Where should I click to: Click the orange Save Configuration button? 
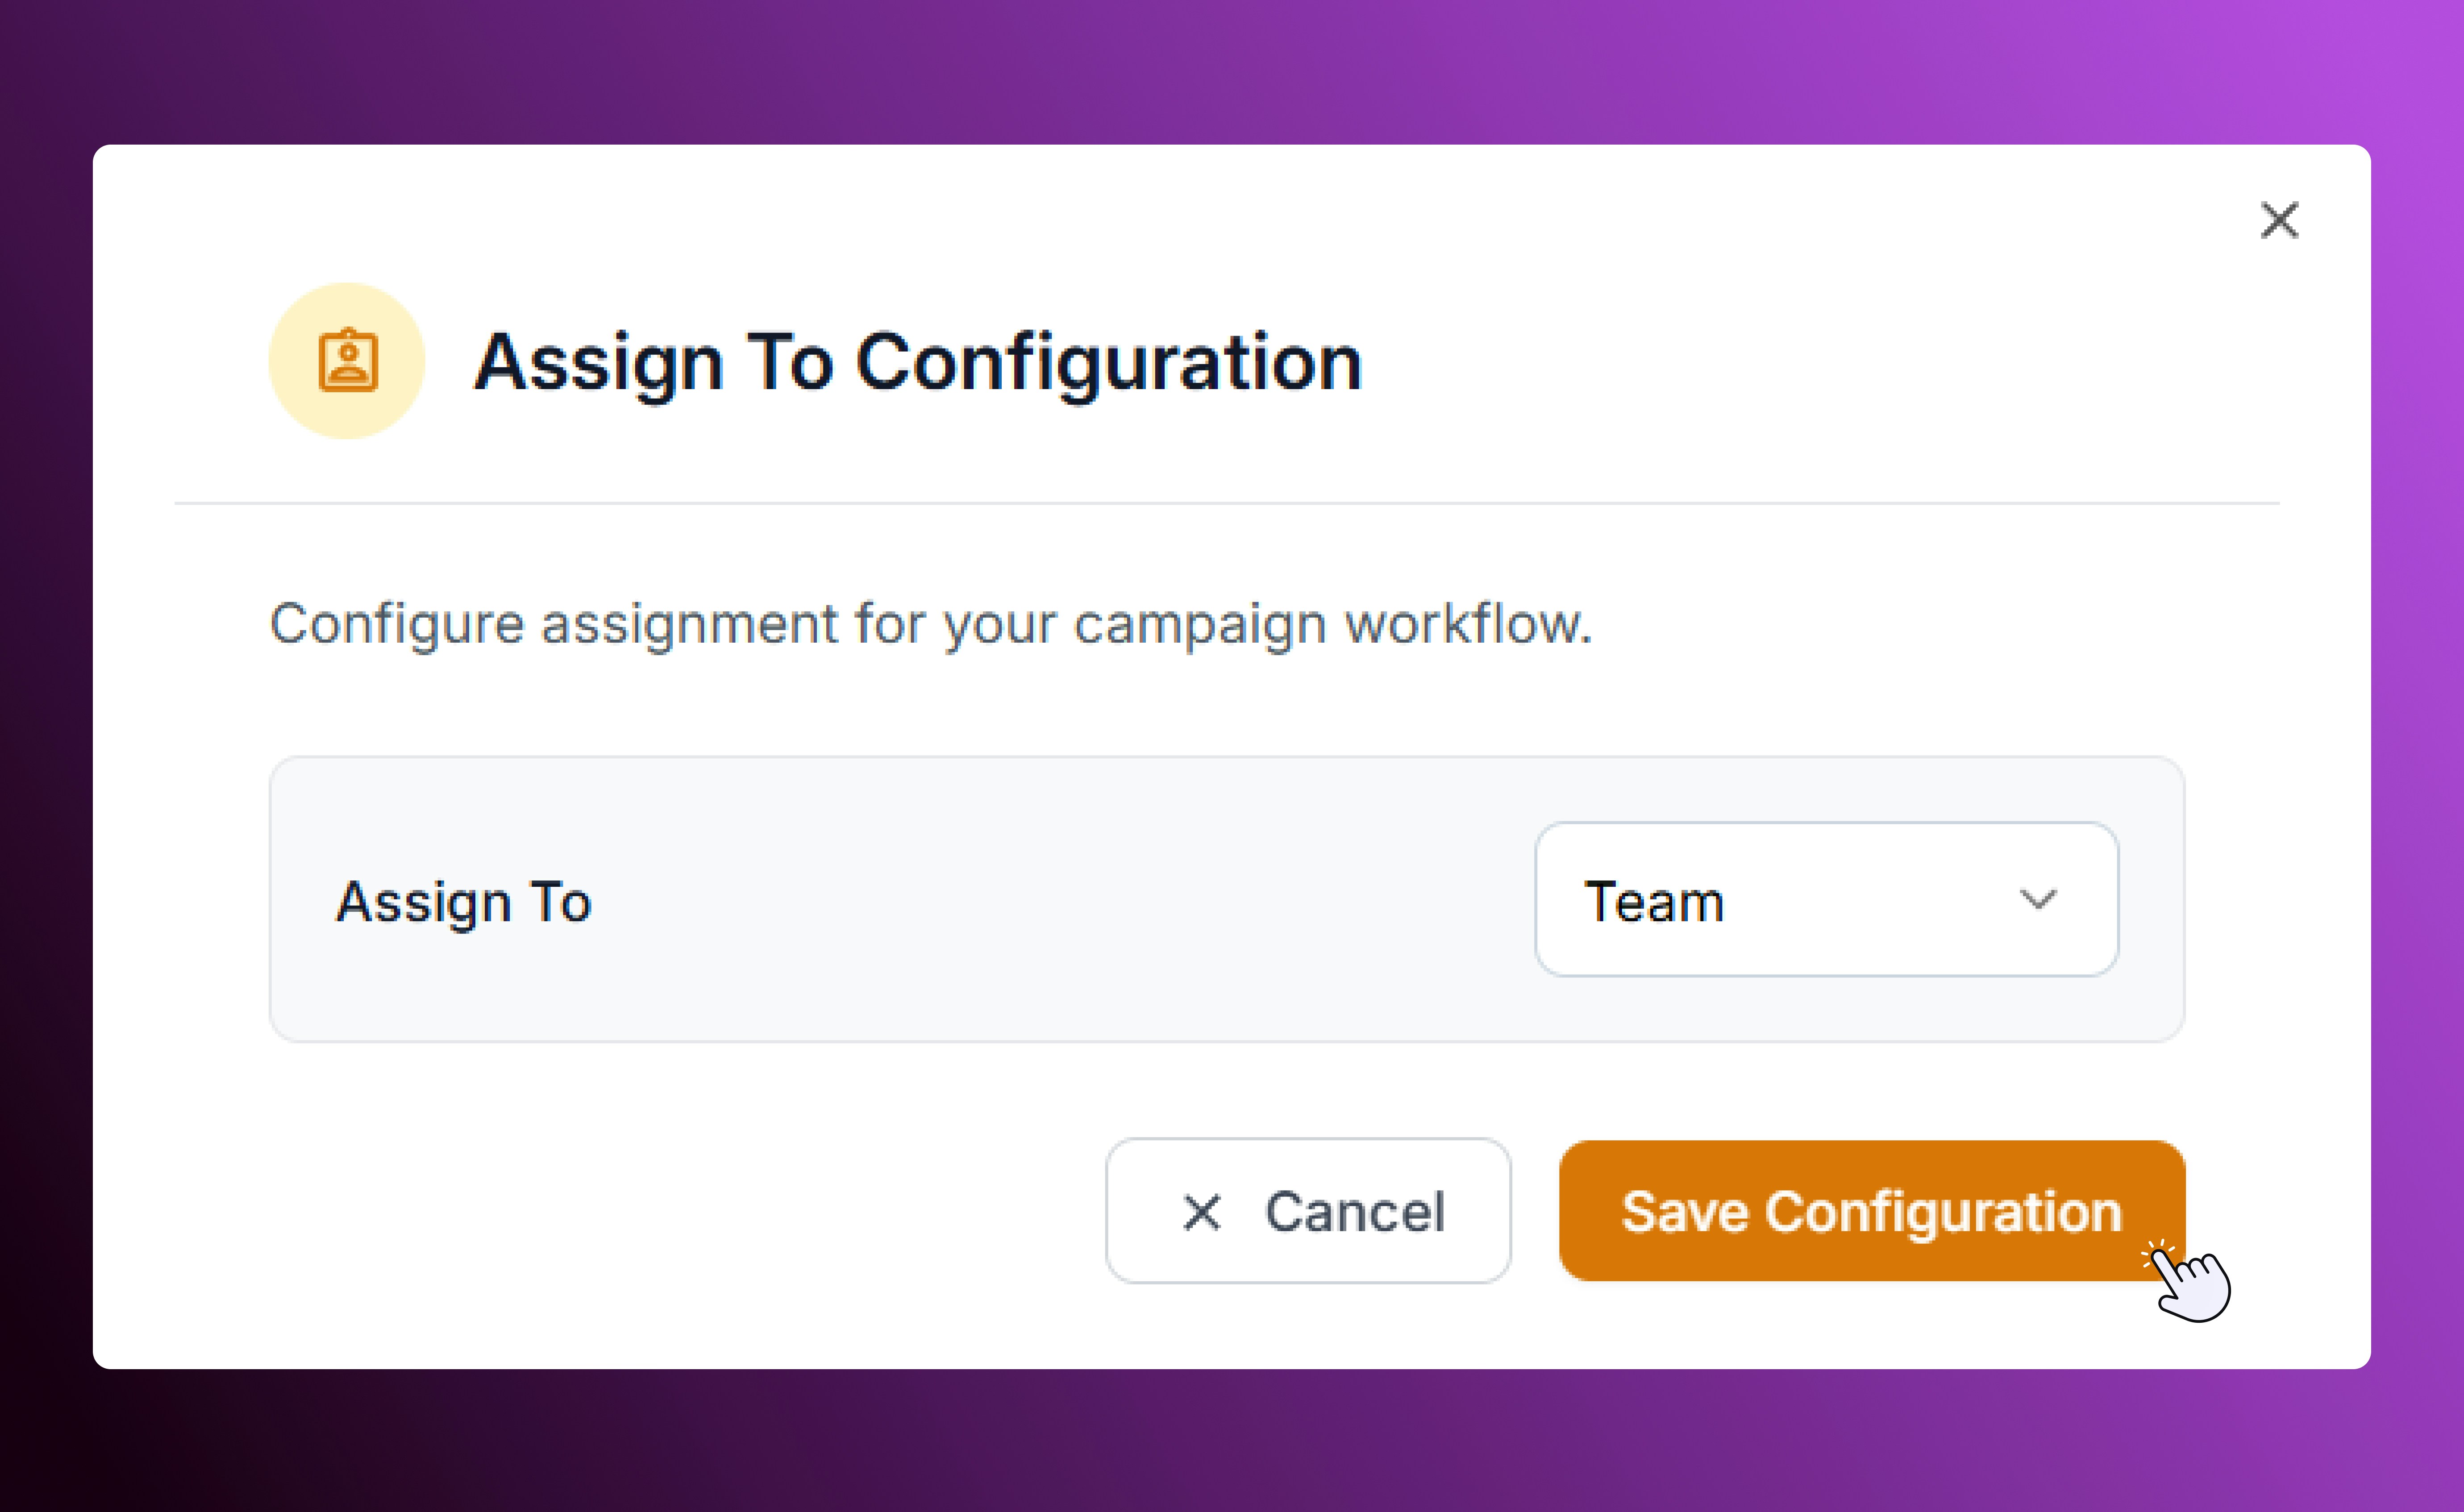click(x=1870, y=1211)
